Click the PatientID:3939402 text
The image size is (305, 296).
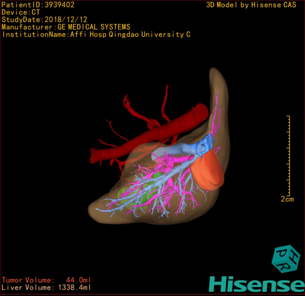[x=38, y=5]
